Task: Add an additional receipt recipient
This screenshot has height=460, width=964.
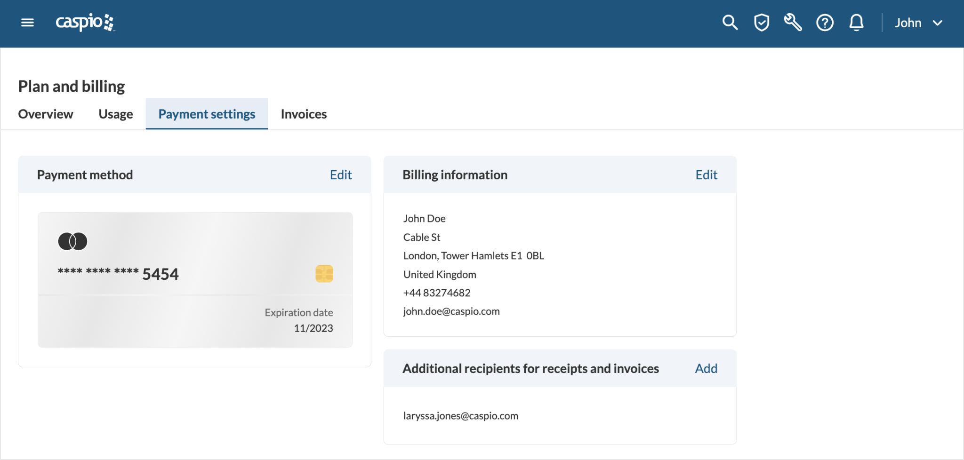Action: tap(706, 368)
